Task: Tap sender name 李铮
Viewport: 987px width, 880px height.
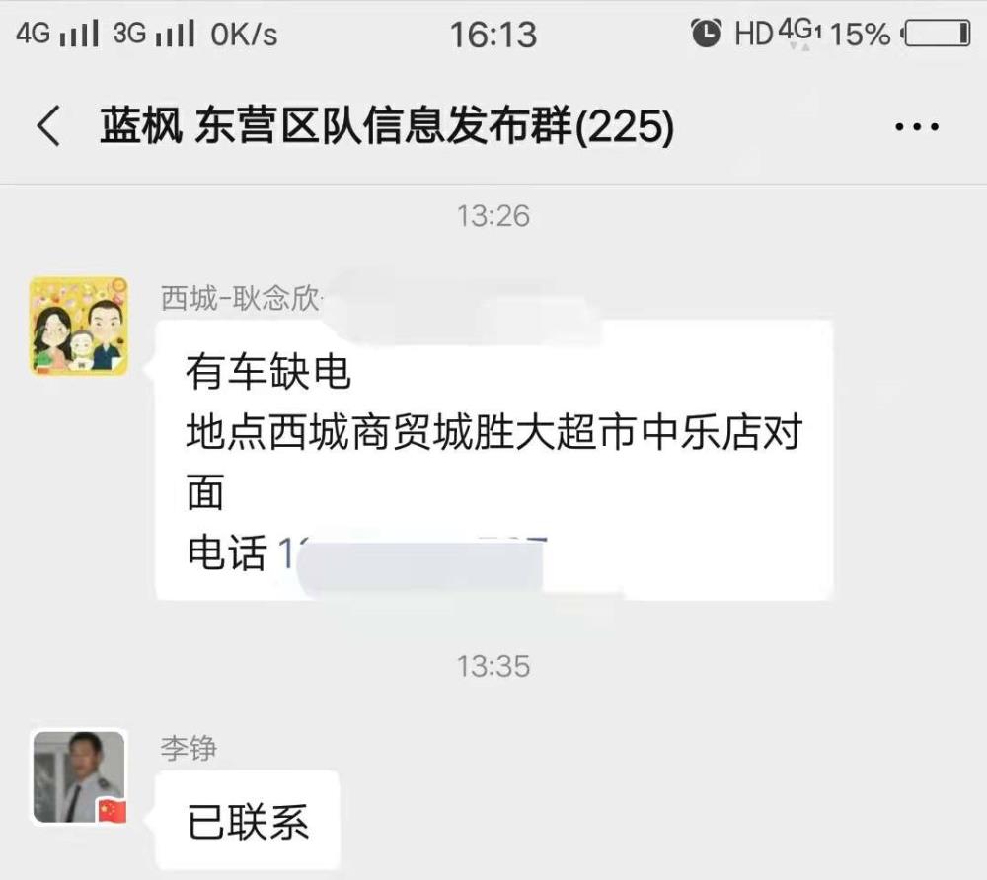Action: [189, 749]
